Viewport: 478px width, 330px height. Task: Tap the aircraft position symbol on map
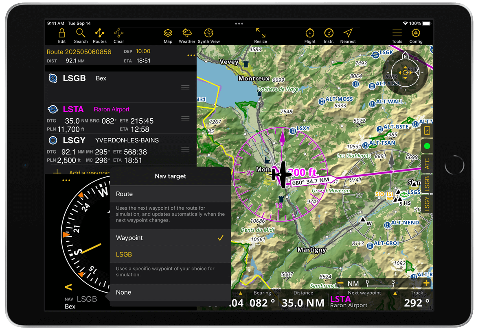tap(282, 174)
